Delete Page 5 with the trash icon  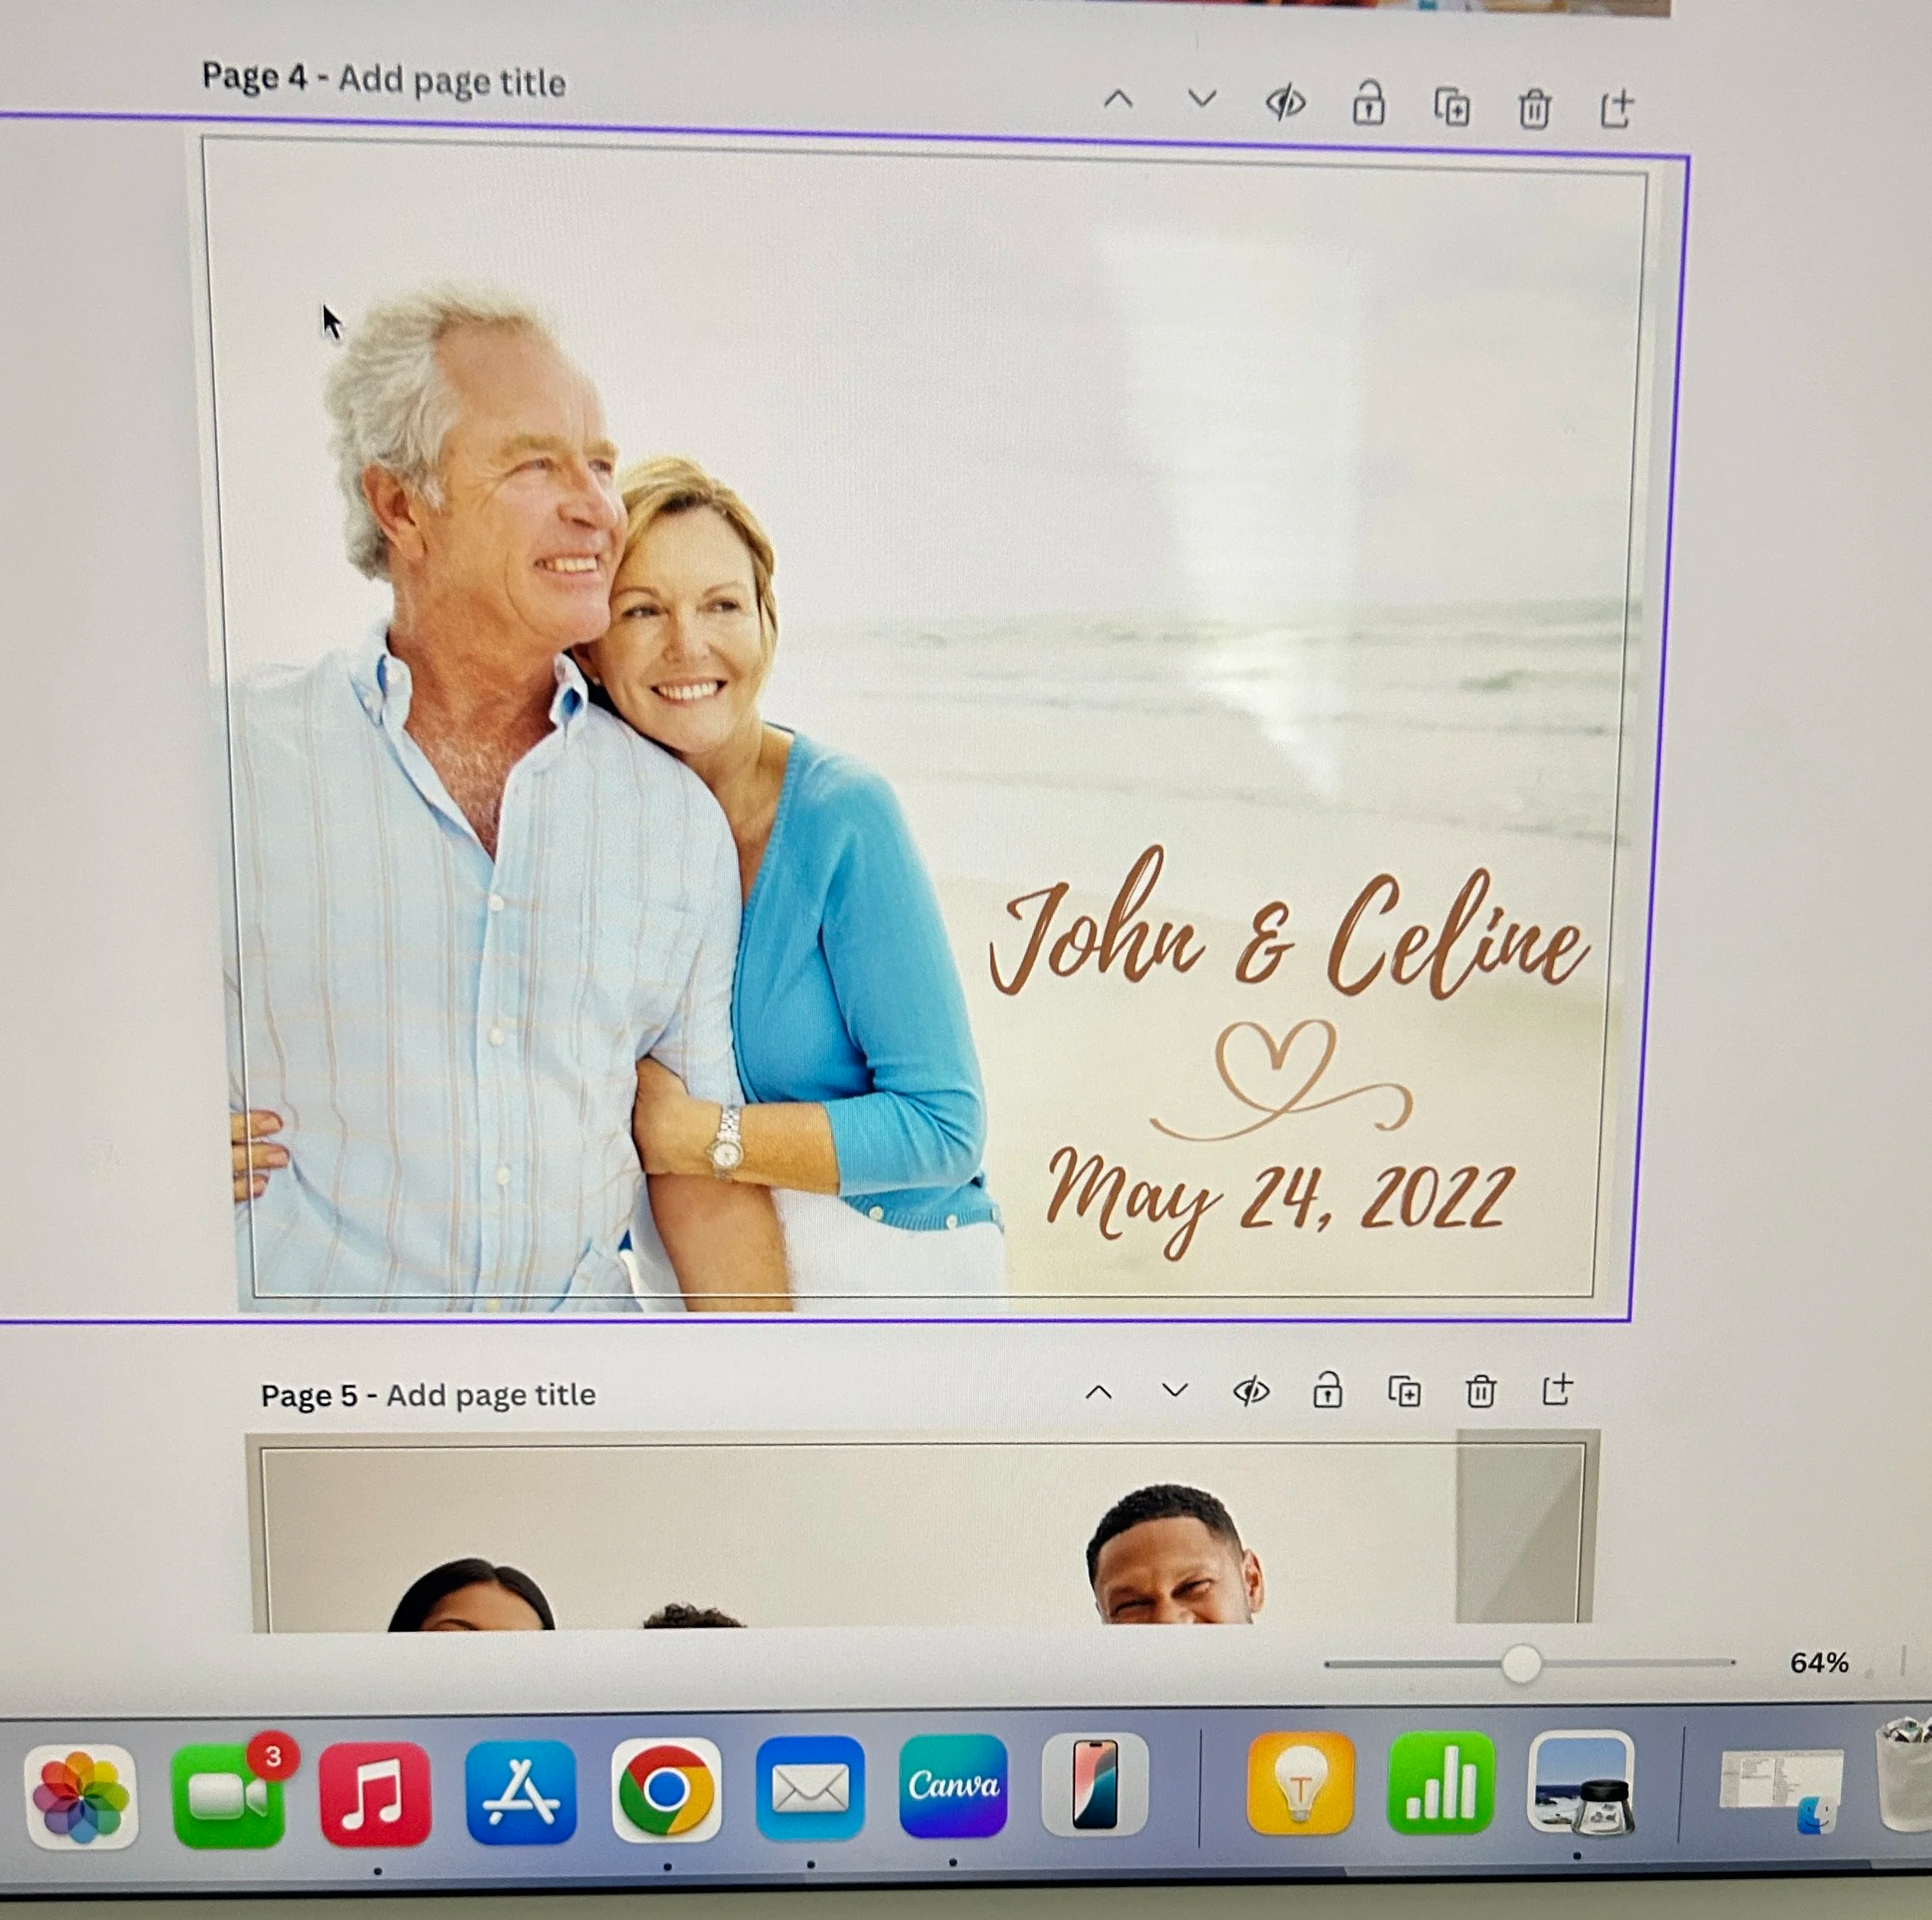tap(1480, 1391)
